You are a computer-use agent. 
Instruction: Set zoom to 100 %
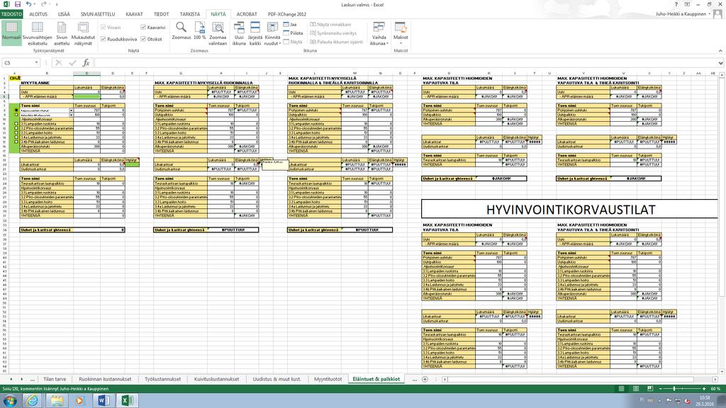[199, 30]
